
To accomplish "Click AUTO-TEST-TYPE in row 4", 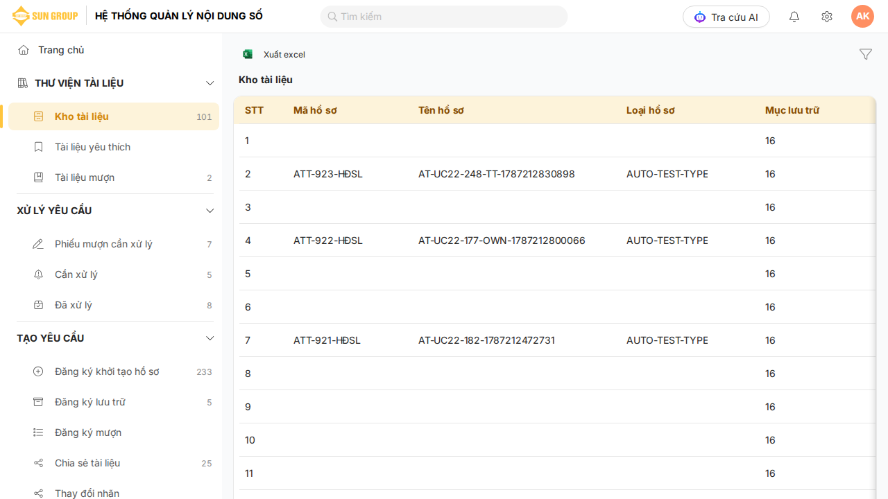I will (667, 240).
